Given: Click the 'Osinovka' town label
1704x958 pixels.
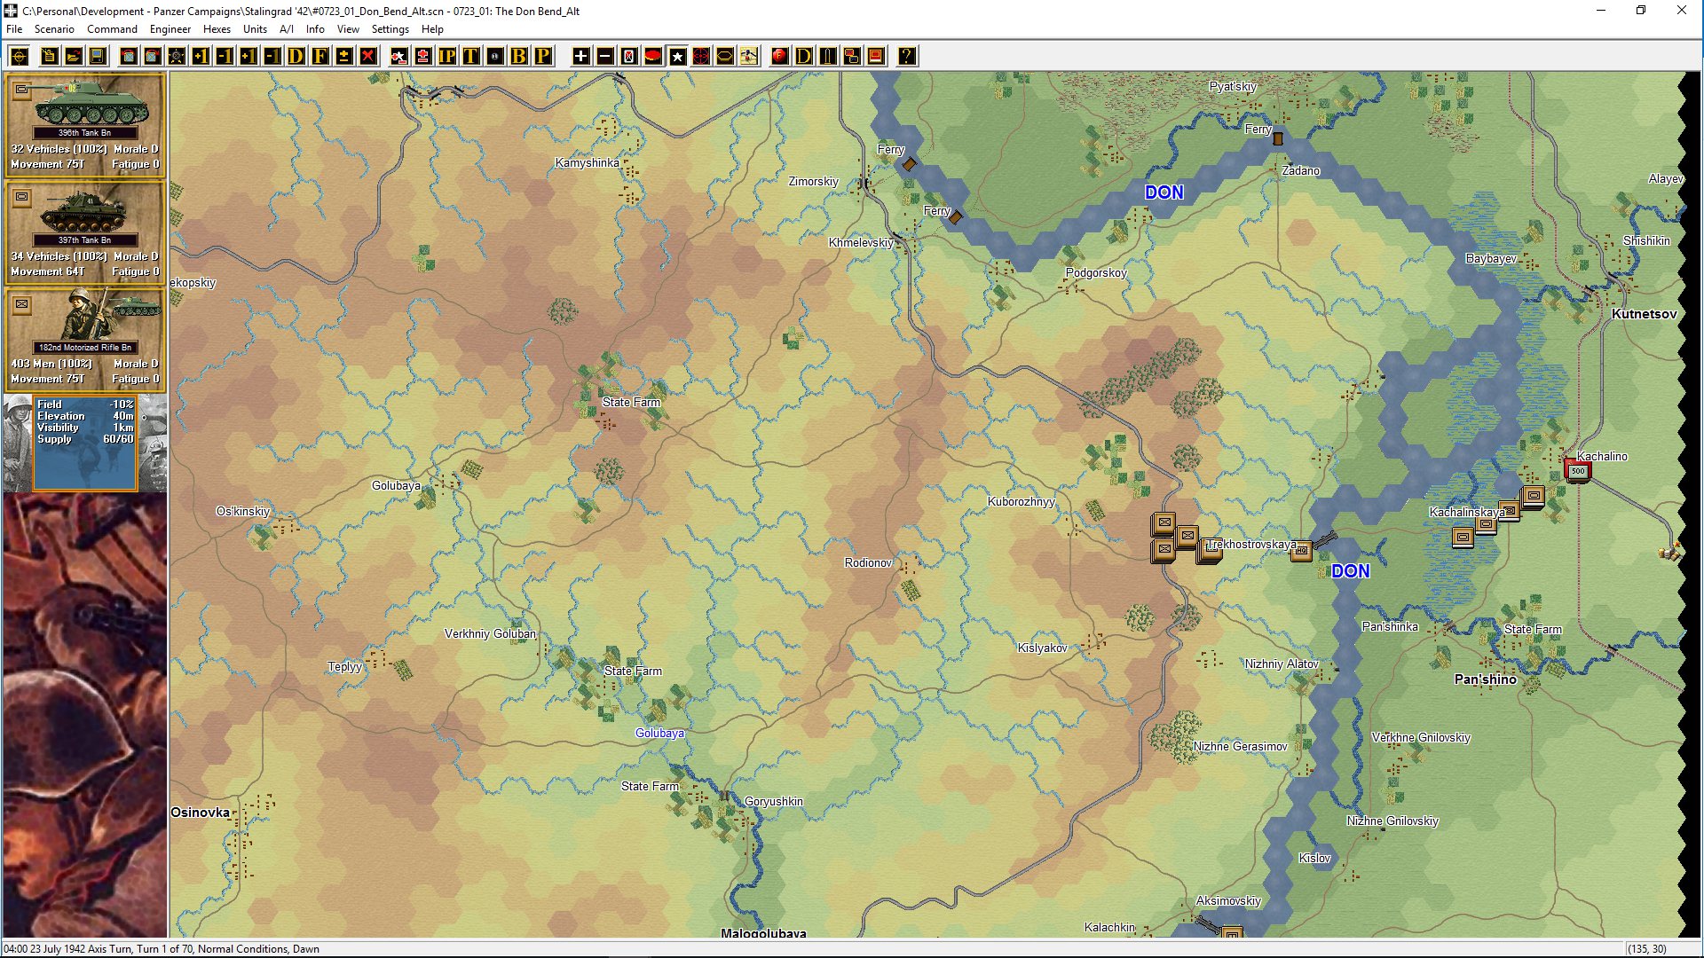Looking at the screenshot, I should [200, 812].
